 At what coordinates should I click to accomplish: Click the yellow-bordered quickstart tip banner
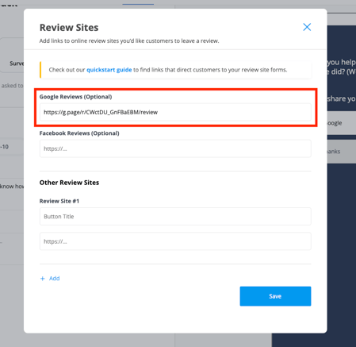pyautogui.click(x=175, y=70)
